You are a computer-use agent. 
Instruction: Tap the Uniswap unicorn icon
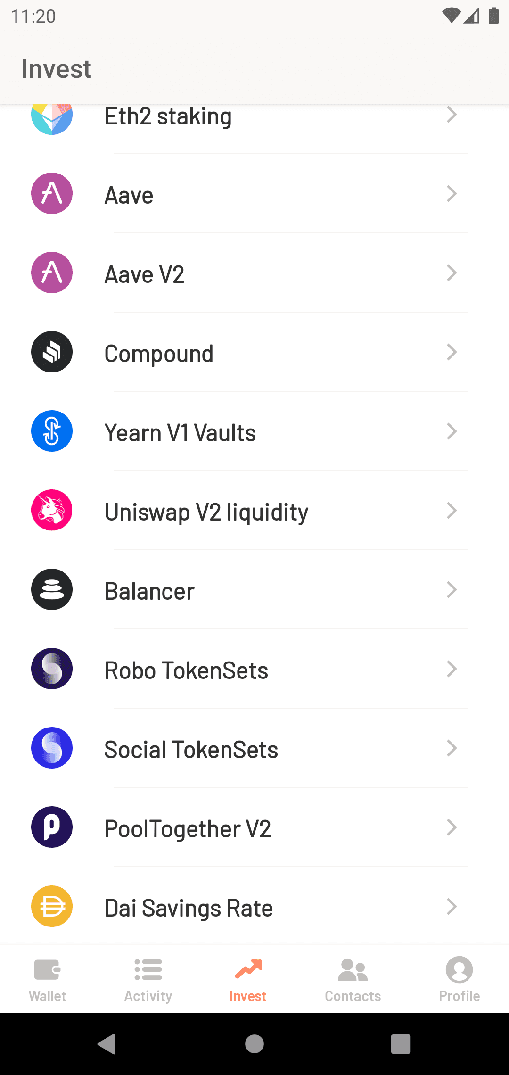52,510
